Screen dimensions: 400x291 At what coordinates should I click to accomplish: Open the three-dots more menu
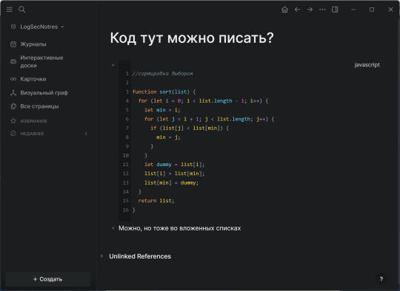pyautogui.click(x=322, y=10)
